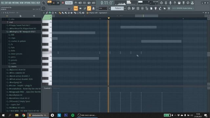
Task: Toggle the metronome button
Action: pos(76,3)
